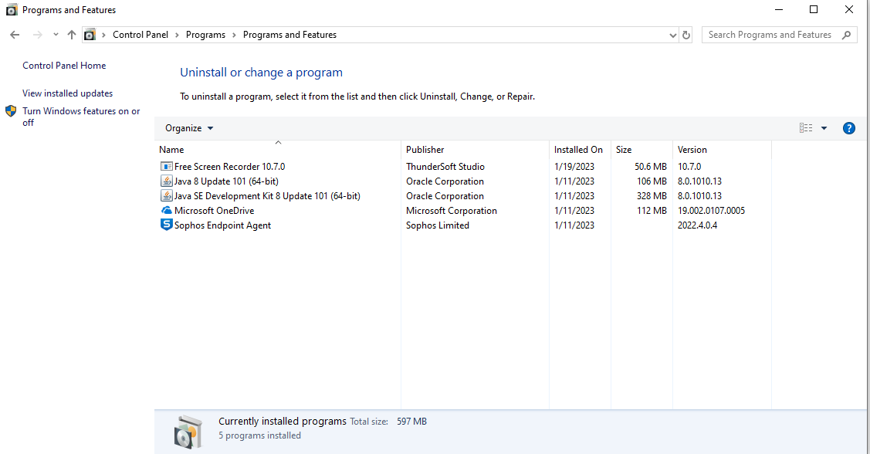The width and height of the screenshot is (870, 454).
Task: Open the Organize dropdown menu
Action: click(189, 128)
